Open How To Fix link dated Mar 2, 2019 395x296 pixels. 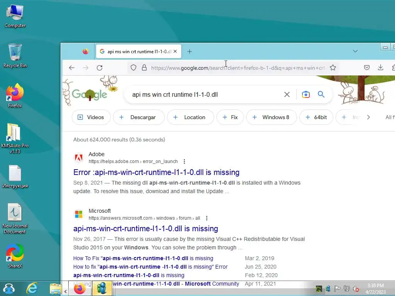point(143,258)
